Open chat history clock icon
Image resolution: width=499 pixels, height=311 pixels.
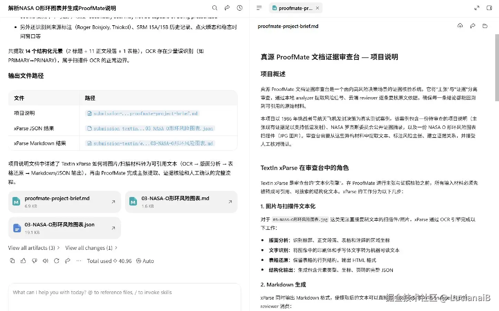(240, 8)
